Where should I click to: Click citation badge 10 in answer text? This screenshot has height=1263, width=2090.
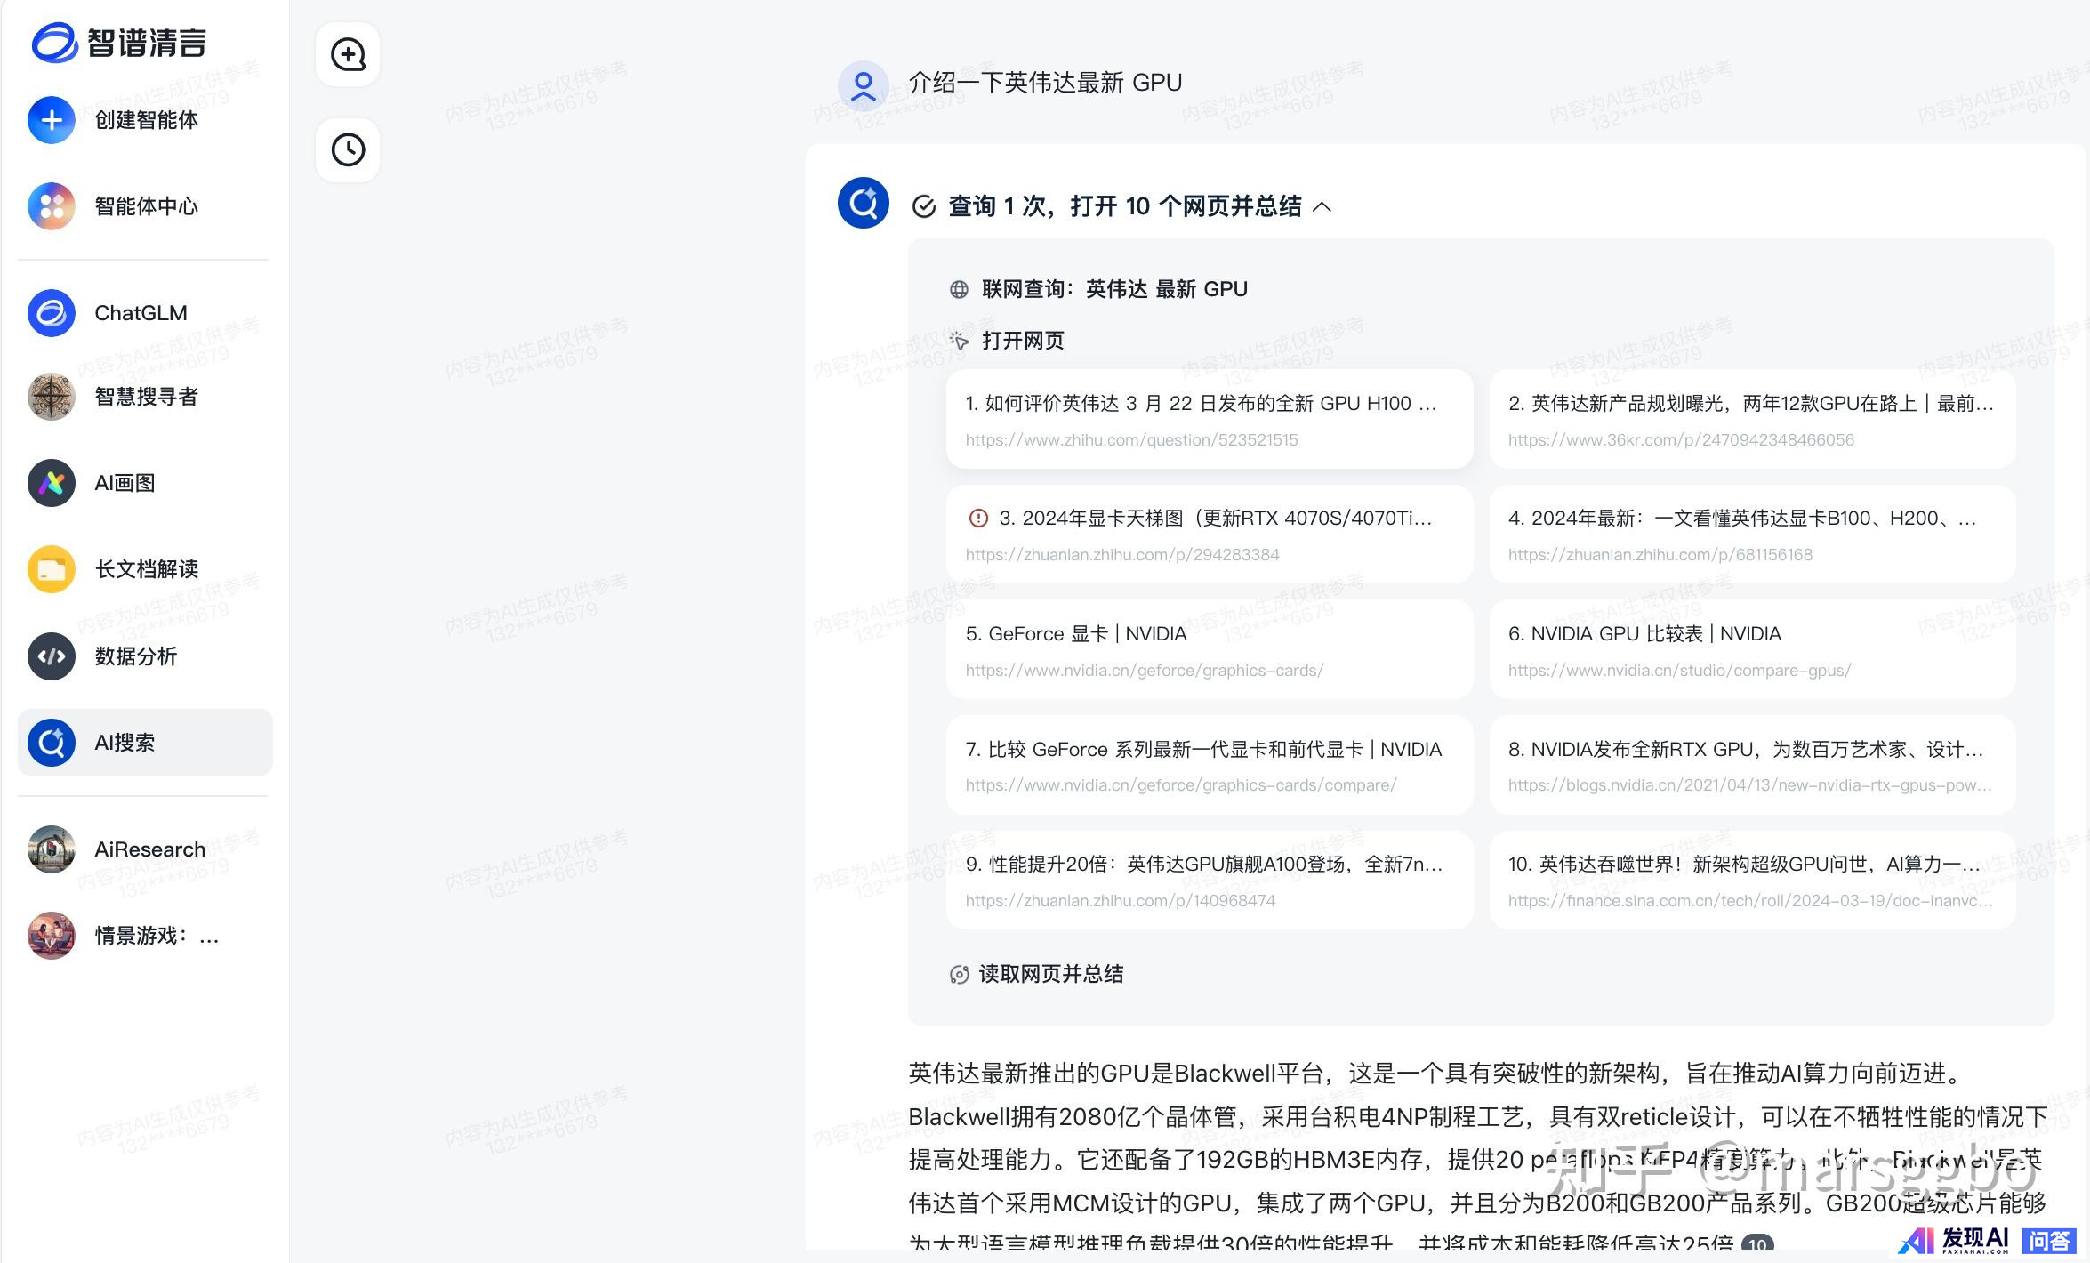(x=1756, y=1243)
